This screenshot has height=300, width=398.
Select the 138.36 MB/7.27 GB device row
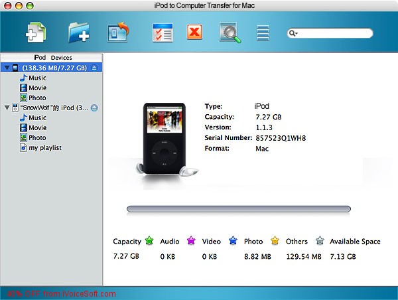[x=51, y=68]
